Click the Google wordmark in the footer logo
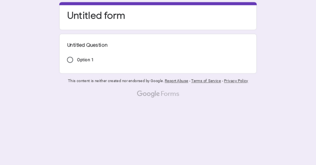Image resolution: width=316 pixels, height=165 pixels. click(148, 94)
